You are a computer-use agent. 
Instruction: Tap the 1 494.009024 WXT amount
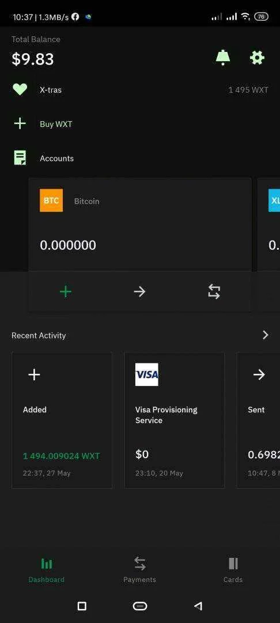pyautogui.click(x=62, y=456)
